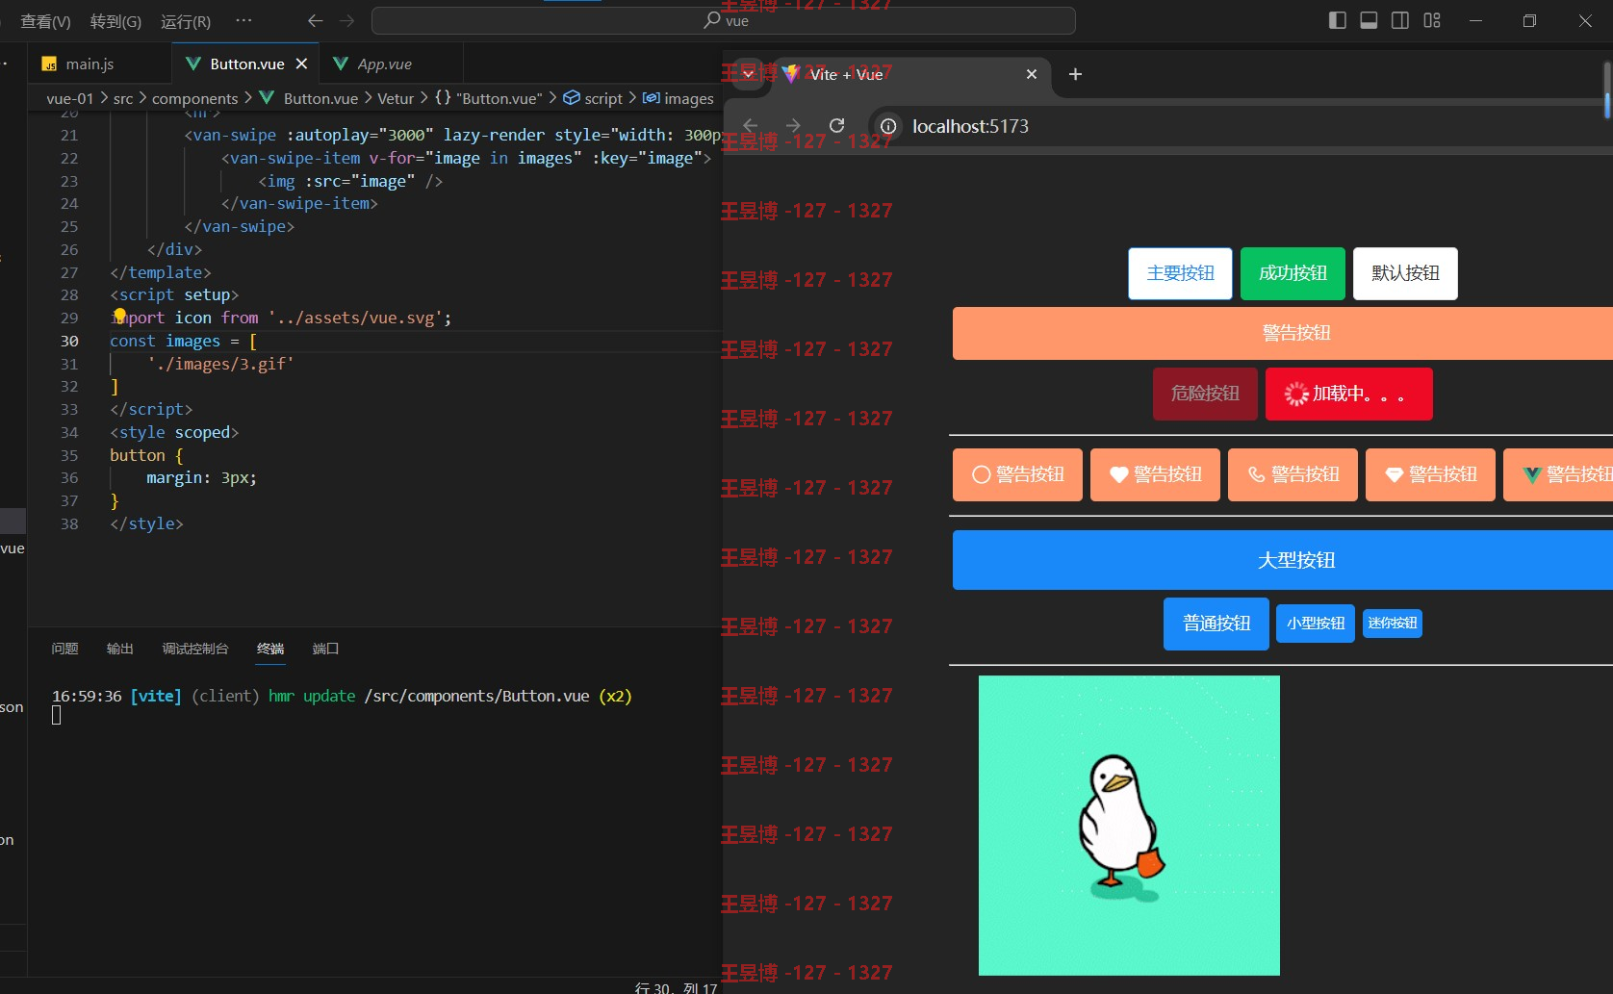Open the 转到(G) menu
The width and height of the screenshot is (1613, 994).
pos(115,21)
